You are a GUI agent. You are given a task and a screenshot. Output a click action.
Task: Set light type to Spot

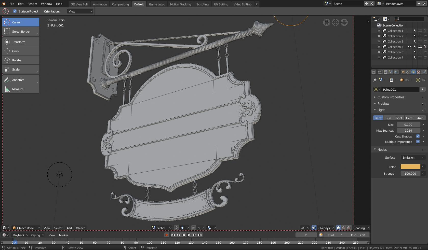(399, 118)
